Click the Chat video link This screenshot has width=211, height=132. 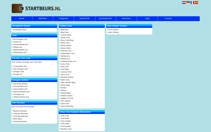coord(65,124)
